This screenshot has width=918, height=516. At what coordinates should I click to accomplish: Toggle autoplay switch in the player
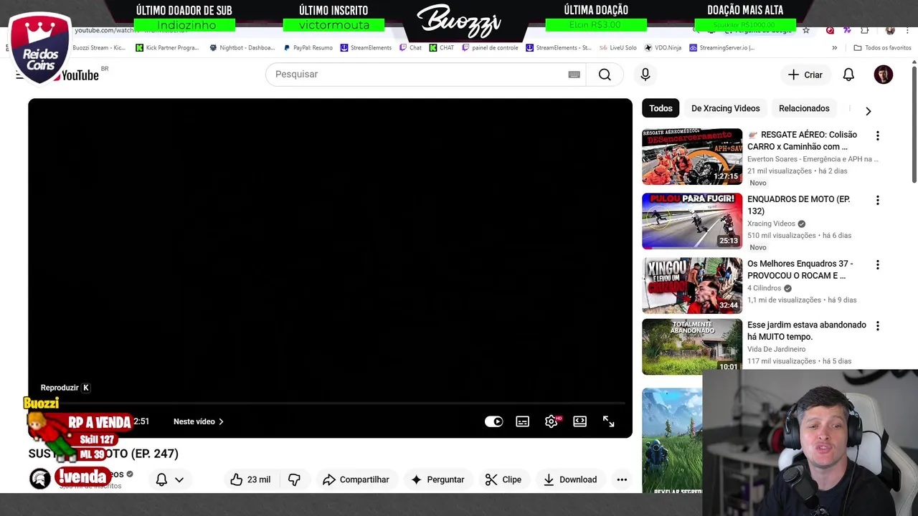(493, 421)
